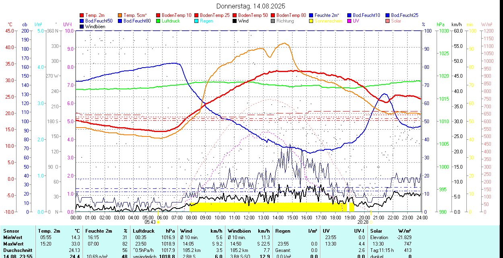Select the black Wind legend square

[235, 21]
